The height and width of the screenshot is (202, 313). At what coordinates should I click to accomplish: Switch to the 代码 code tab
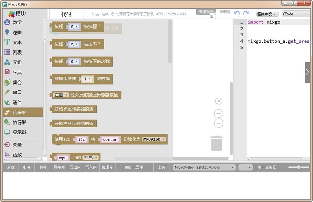[x=66, y=14]
